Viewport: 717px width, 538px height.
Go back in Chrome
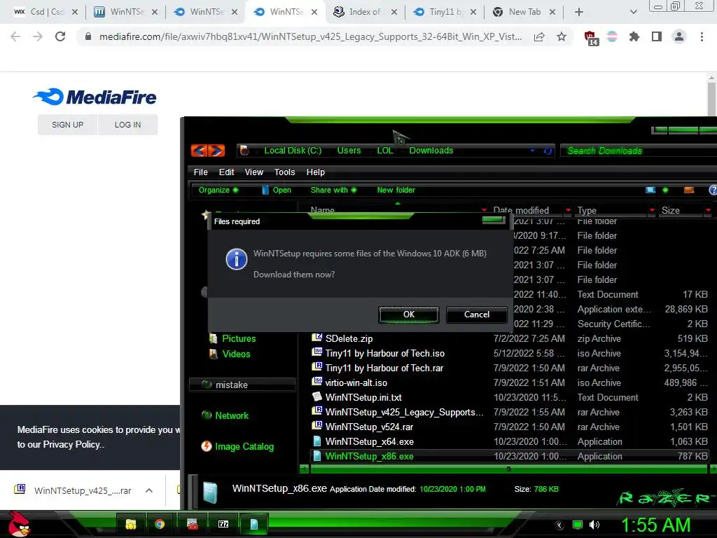pyautogui.click(x=15, y=36)
